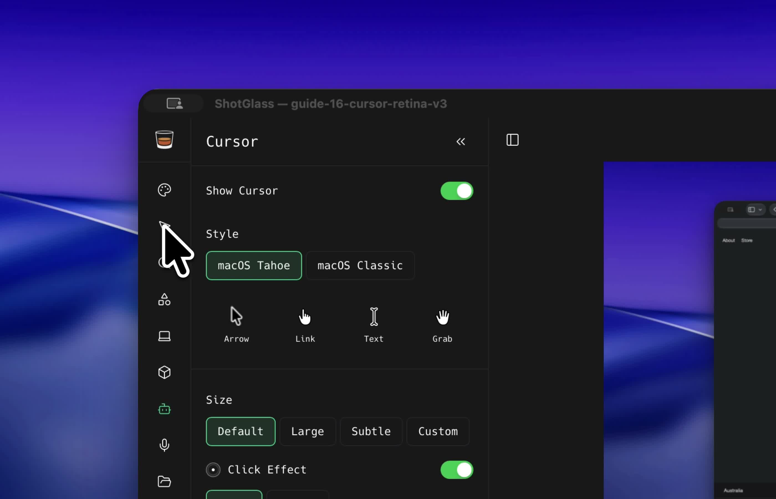Set cursor size to Subtle

click(371, 432)
